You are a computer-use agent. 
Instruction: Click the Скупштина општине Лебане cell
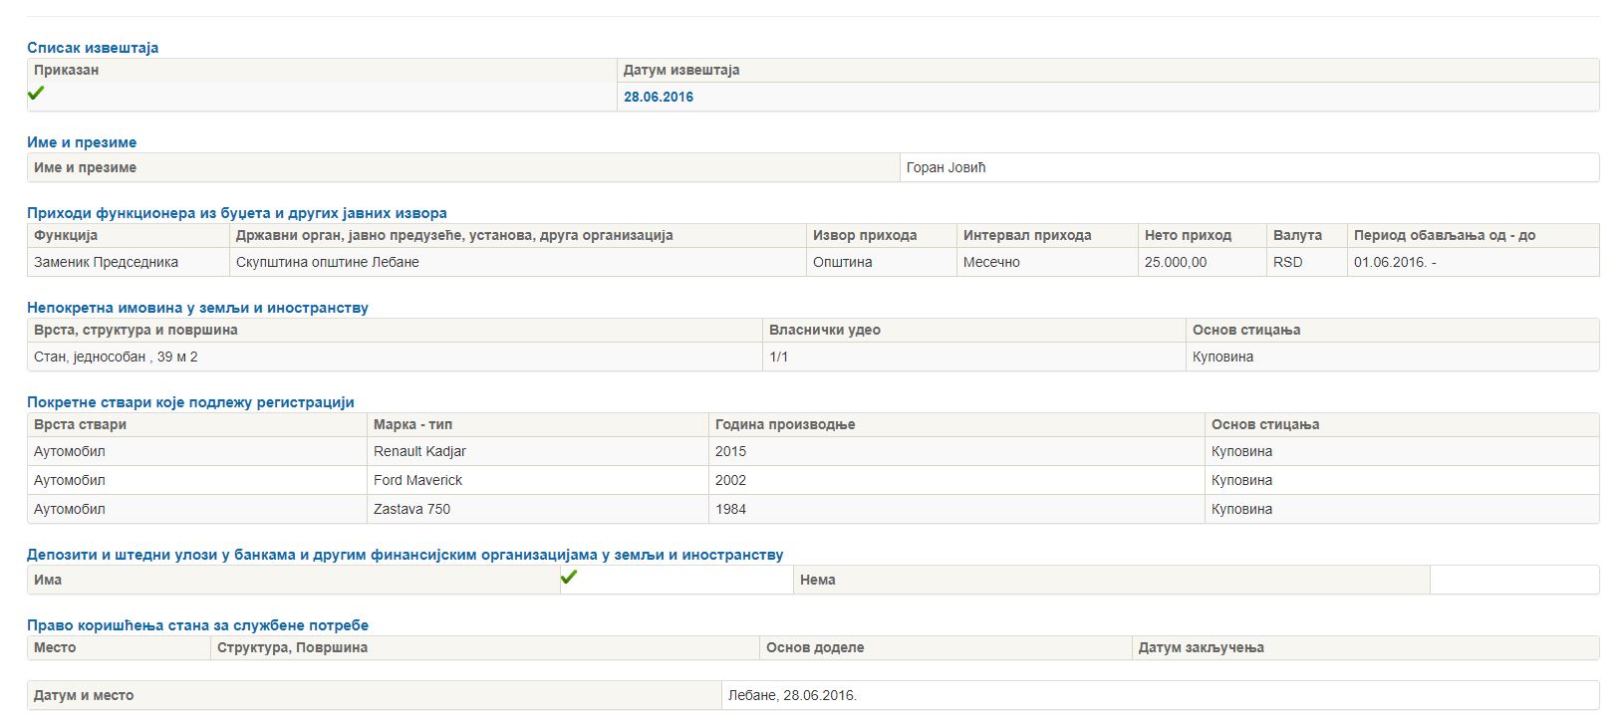tap(327, 262)
